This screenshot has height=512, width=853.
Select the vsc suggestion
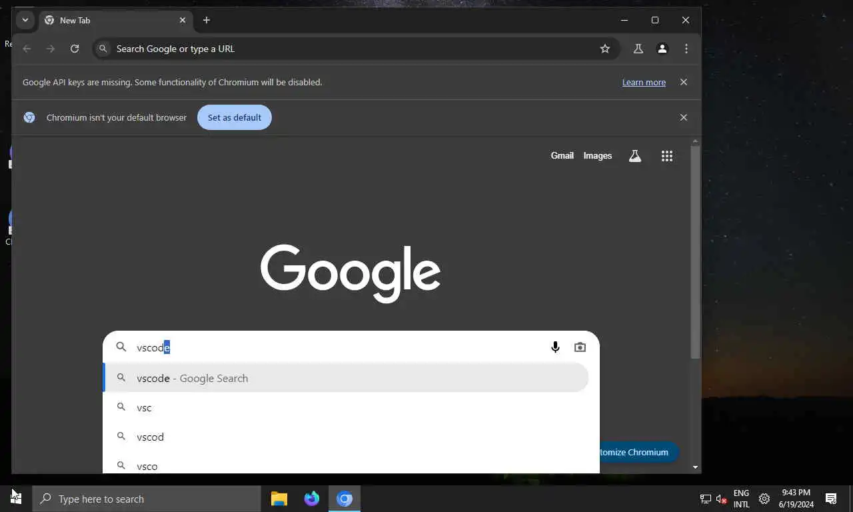tap(346, 407)
